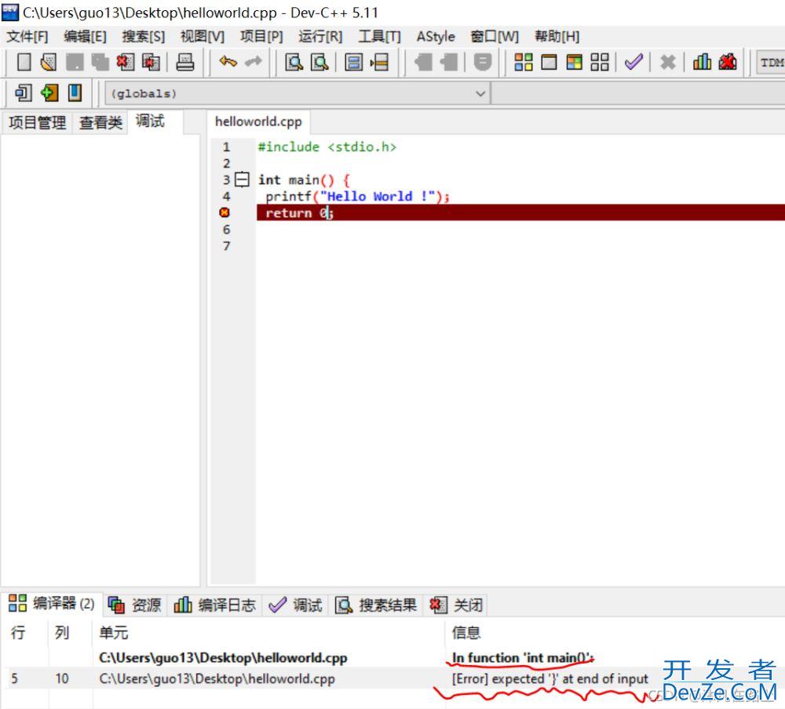
Task: Switch to the 搜索结果 bottom tab
Action: tap(375, 605)
